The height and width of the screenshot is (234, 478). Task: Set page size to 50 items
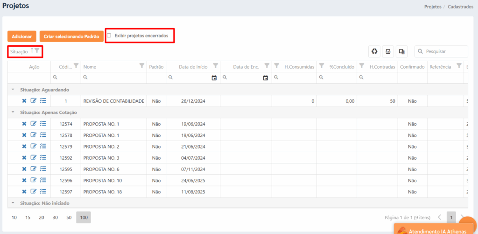[x=69, y=218]
